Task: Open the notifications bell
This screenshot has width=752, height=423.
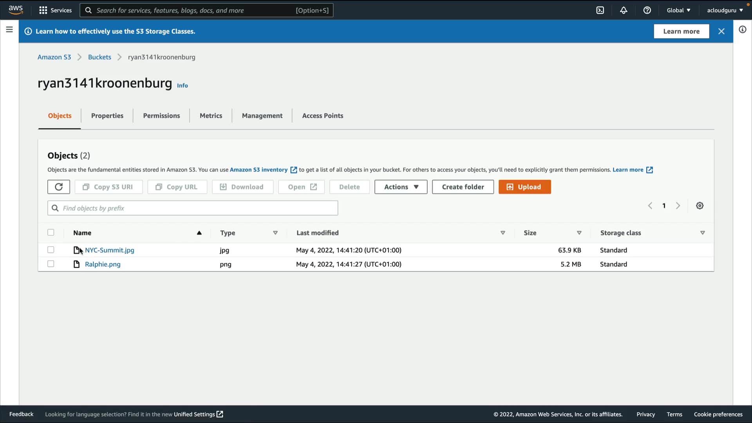Action: 624,10
